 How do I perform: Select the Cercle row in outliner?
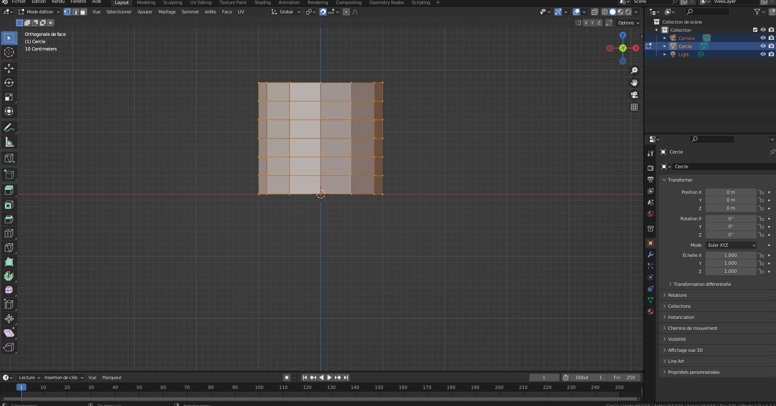(x=710, y=46)
